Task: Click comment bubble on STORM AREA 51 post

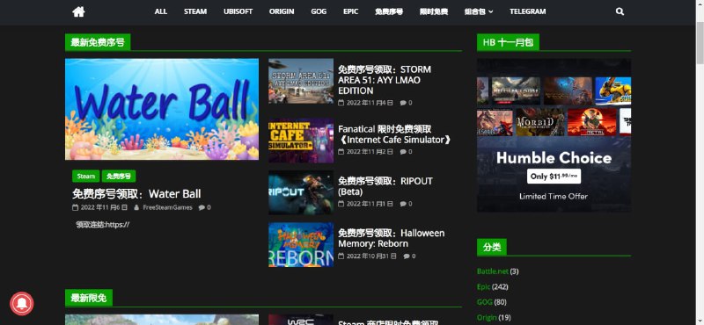Action: click(403, 103)
